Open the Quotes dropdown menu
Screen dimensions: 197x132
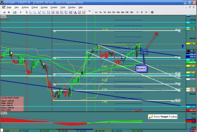pos(43,7)
